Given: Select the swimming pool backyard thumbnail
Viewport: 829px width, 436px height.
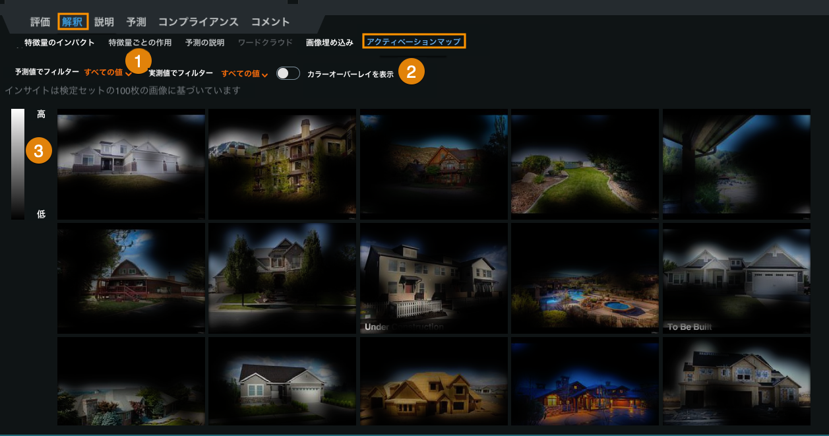Looking at the screenshot, I should [x=585, y=278].
